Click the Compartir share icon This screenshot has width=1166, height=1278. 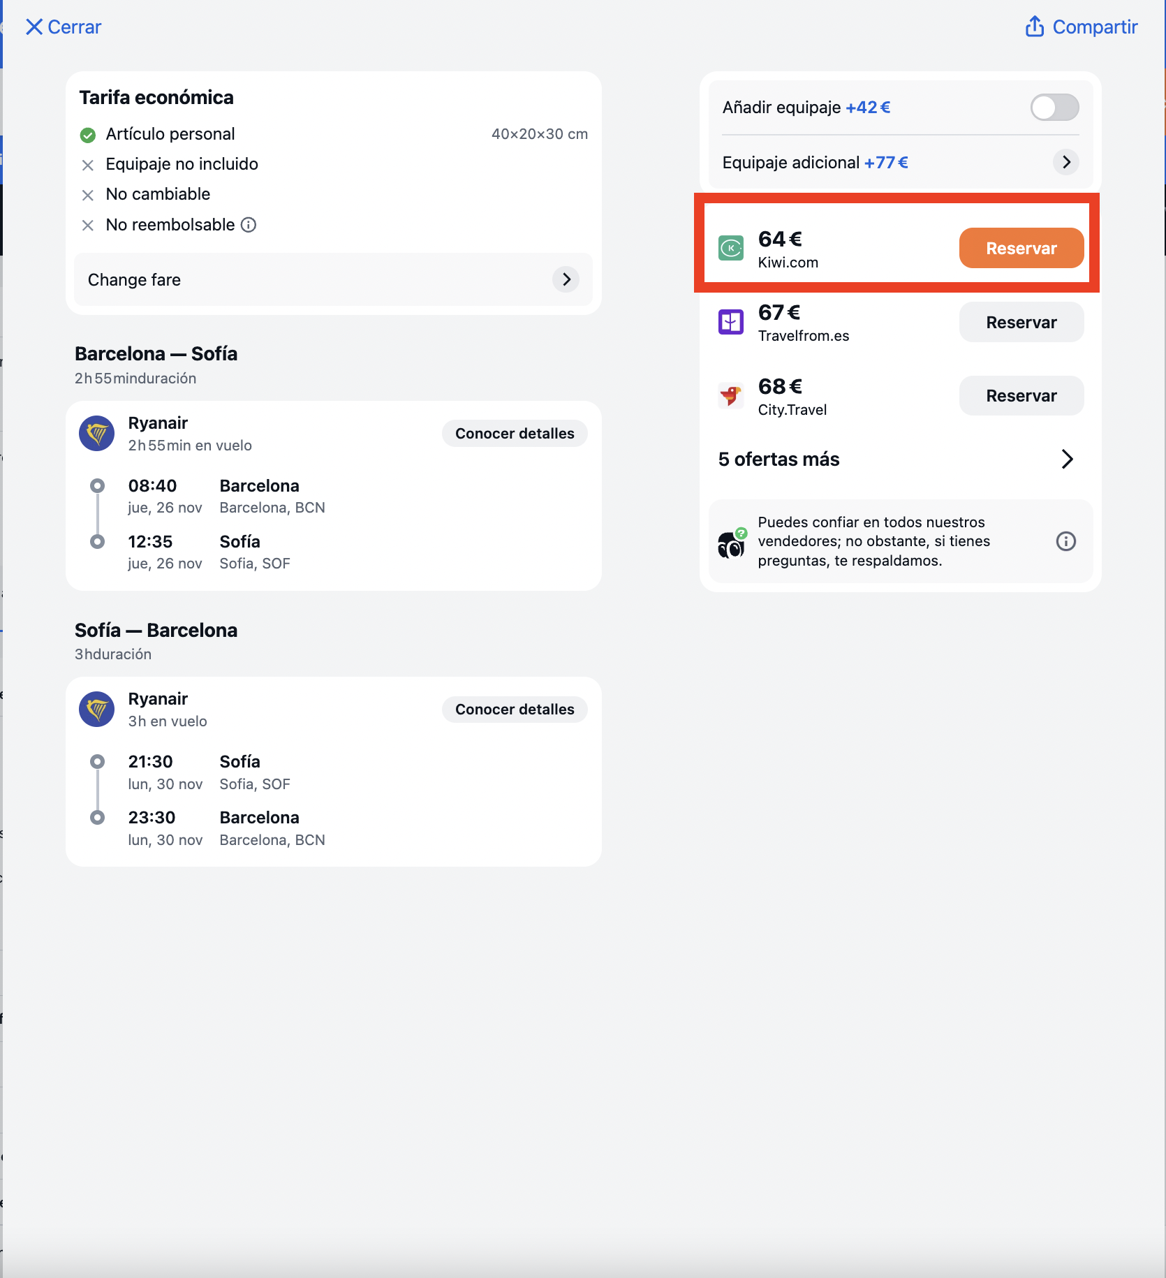coord(1034,27)
